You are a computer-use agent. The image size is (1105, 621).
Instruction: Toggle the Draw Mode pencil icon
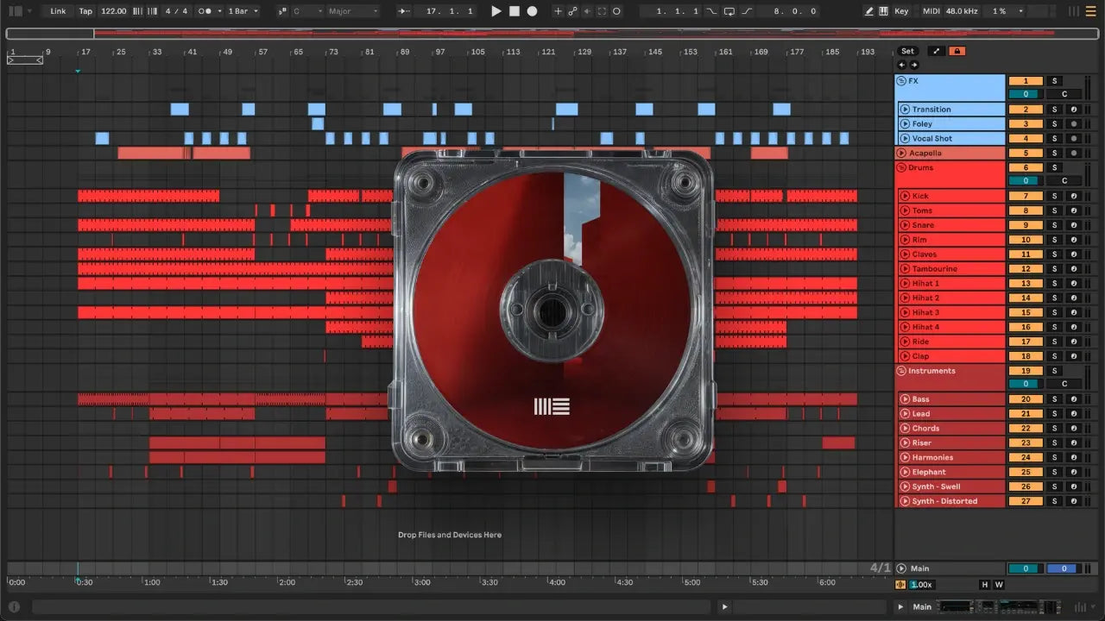pyautogui.click(x=868, y=11)
